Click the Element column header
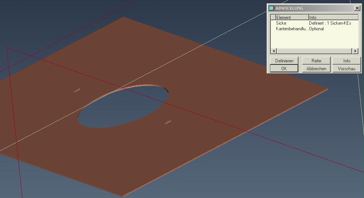 coord(292,17)
